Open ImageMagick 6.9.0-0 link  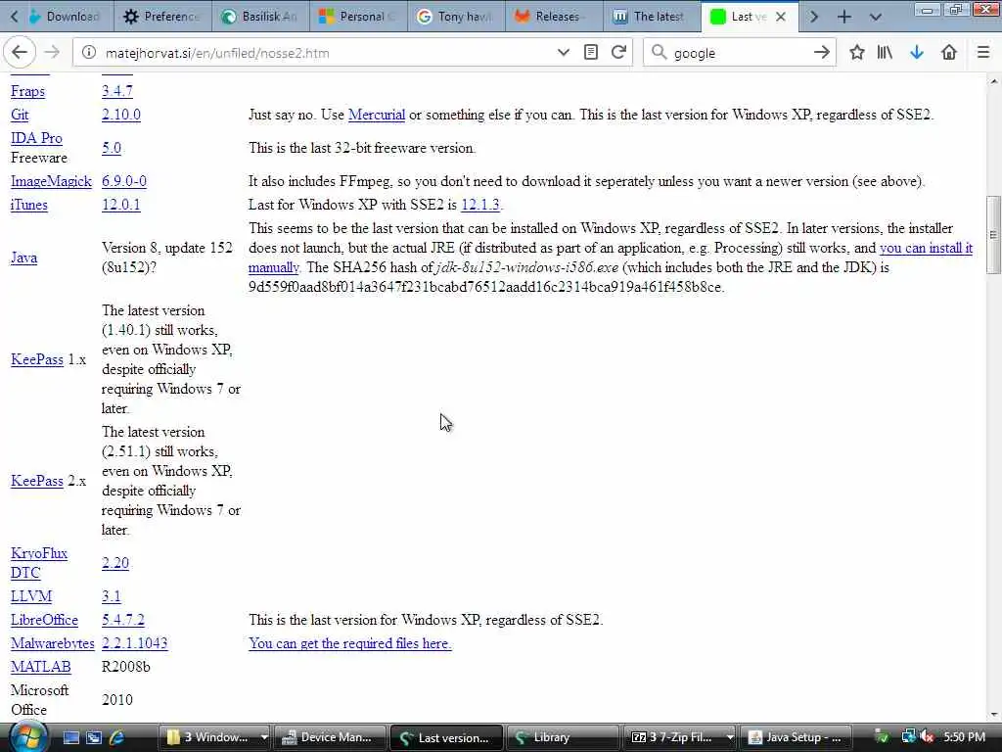point(124,181)
